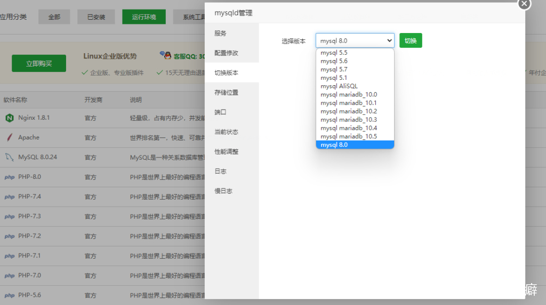Open the 存储位置 tab

click(x=232, y=93)
